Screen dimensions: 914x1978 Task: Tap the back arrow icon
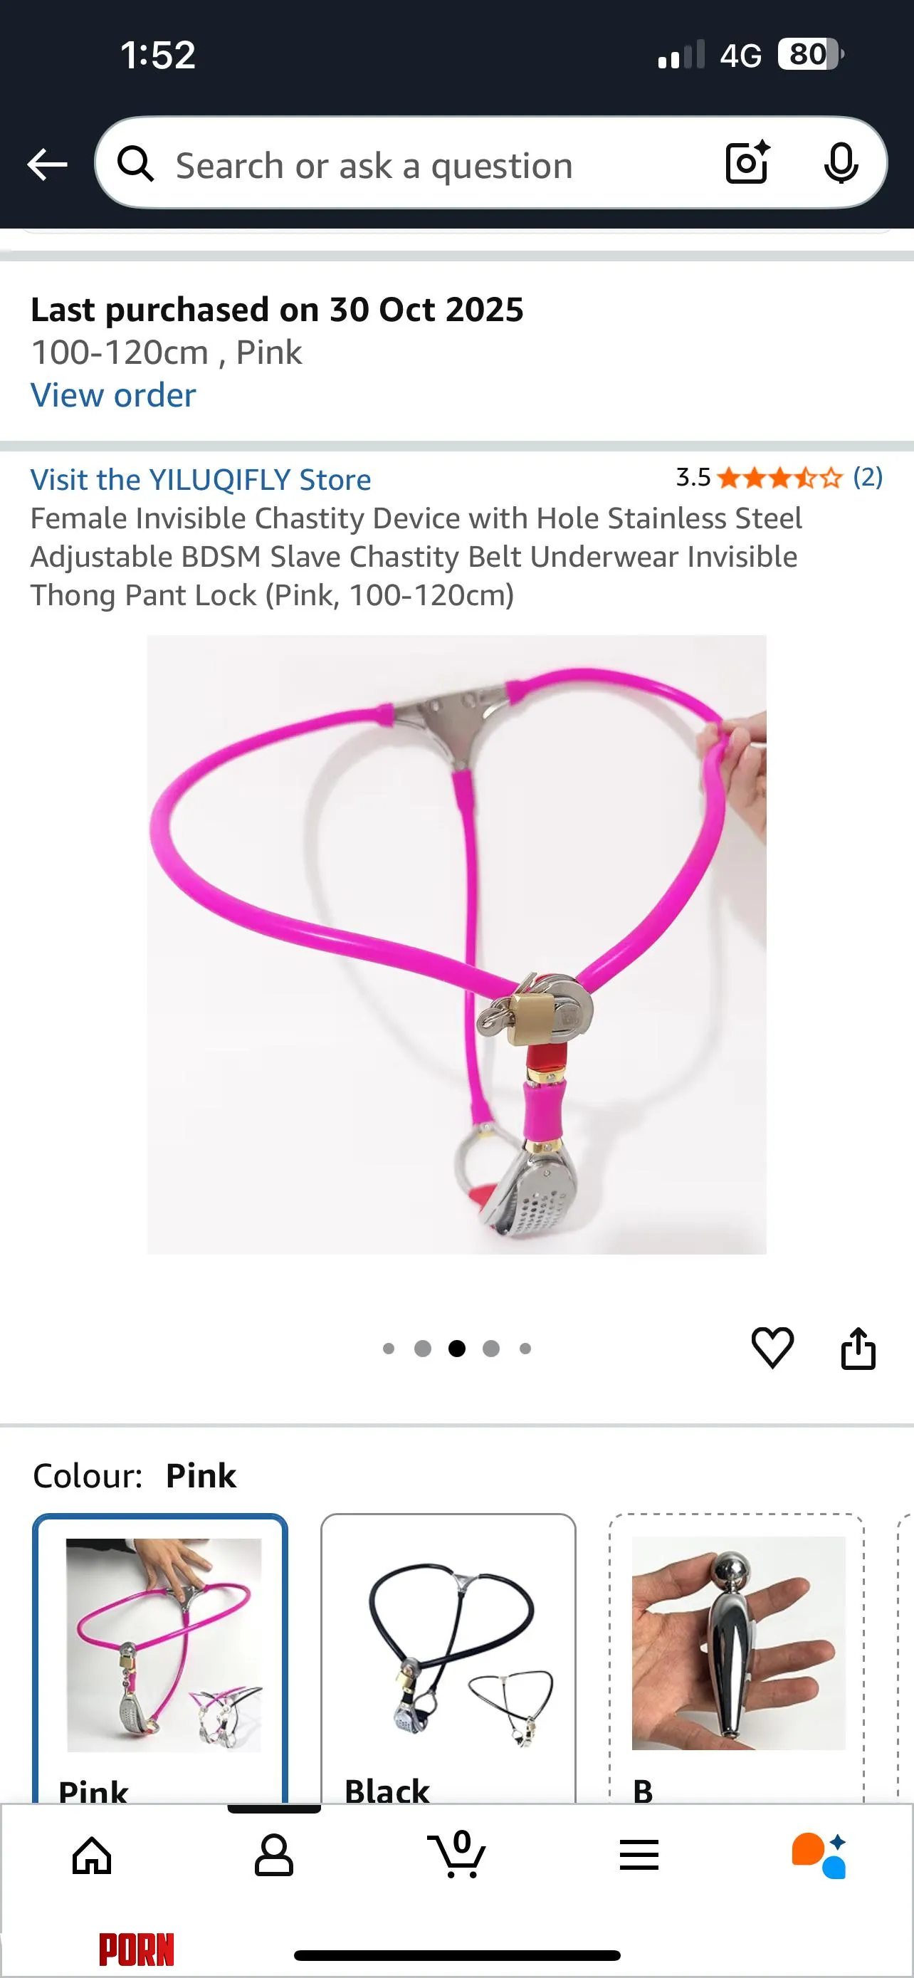tap(47, 165)
